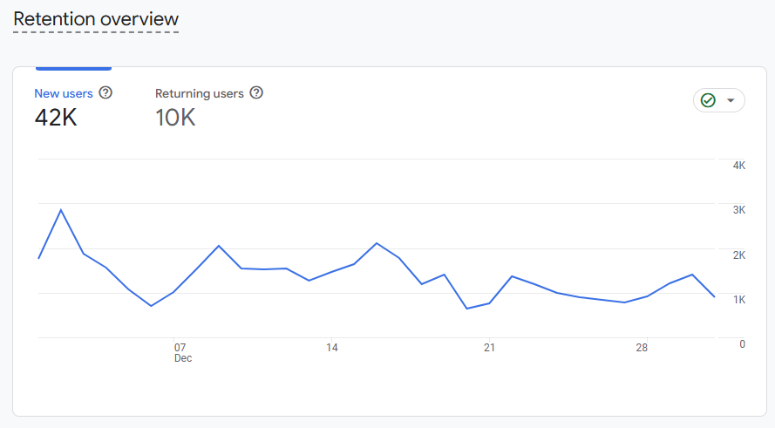Screen dimensions: 775x428
Task: Click the 2K label on the y-axis
Action: [738, 255]
